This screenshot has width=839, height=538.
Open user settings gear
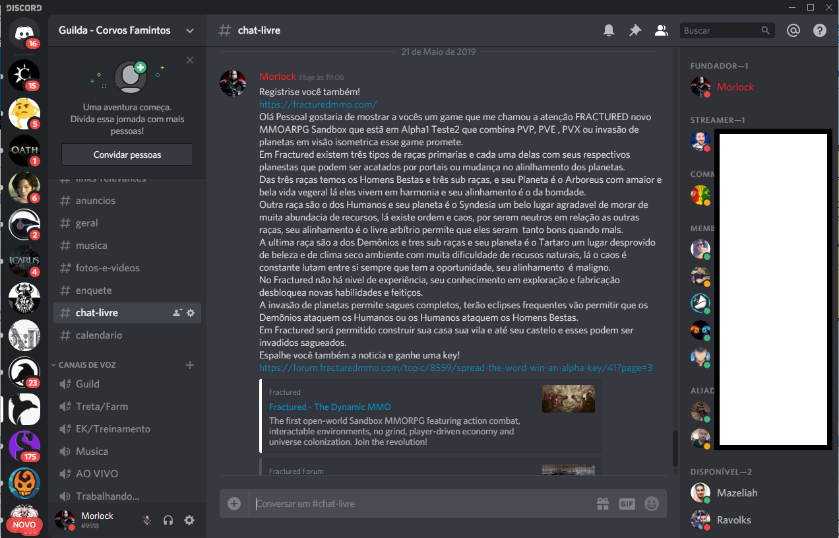[189, 520]
